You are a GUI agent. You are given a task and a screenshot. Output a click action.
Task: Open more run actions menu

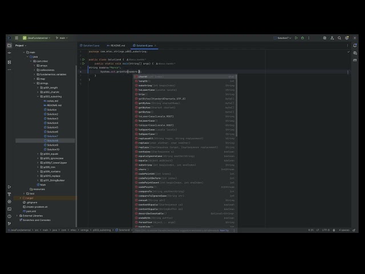tap(309, 38)
